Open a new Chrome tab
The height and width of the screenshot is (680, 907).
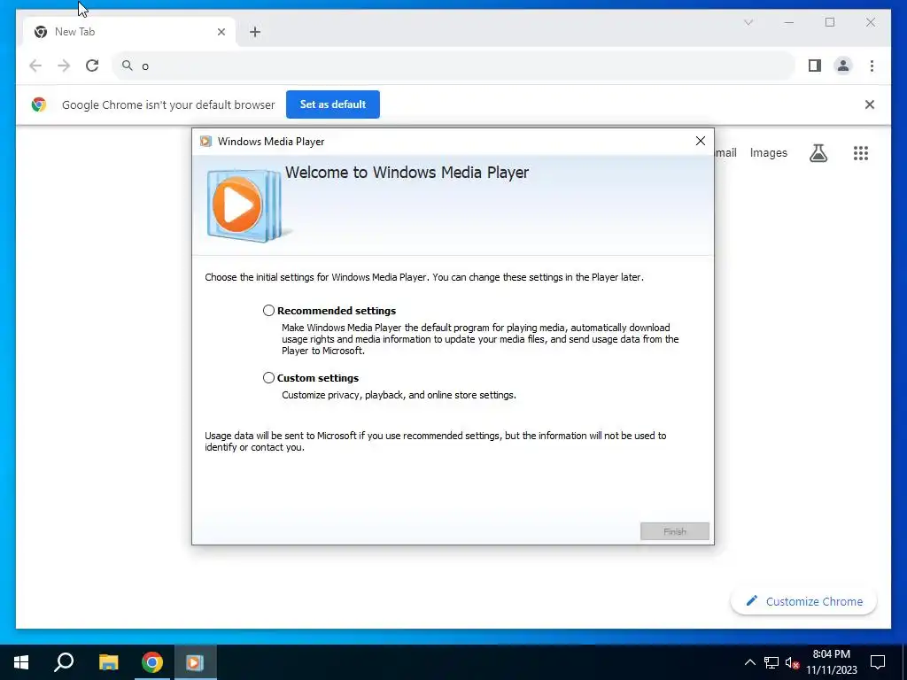click(x=255, y=32)
